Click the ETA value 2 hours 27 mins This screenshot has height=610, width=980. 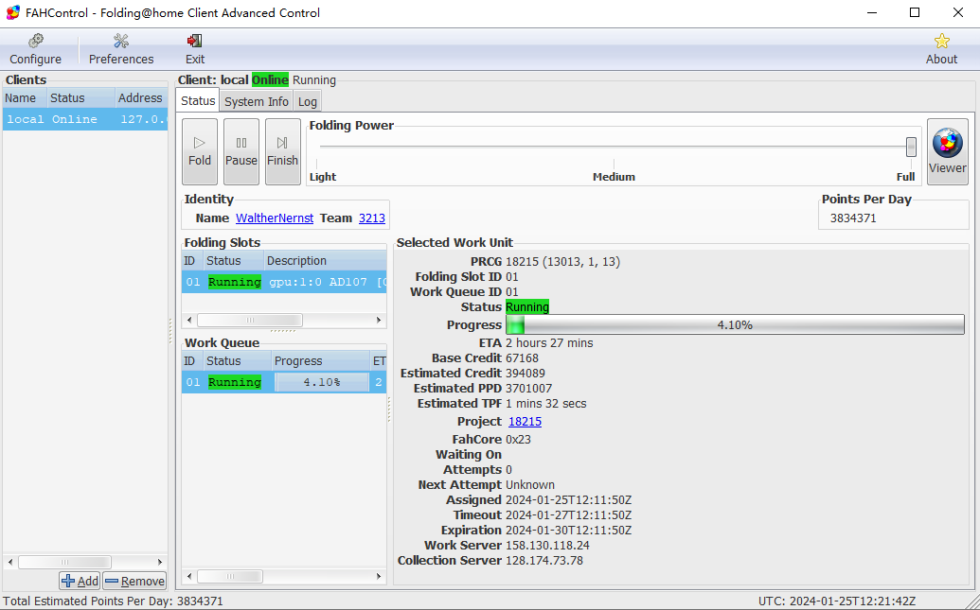click(549, 342)
